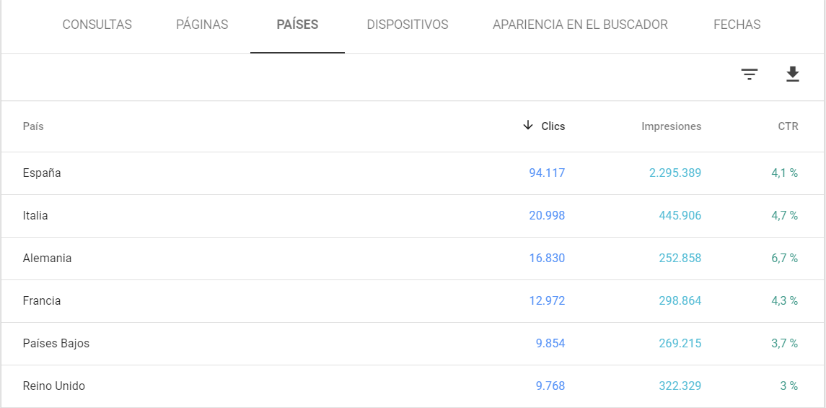Go to the Dispositivos tab
Screen dimensions: 826x408
[x=408, y=25]
